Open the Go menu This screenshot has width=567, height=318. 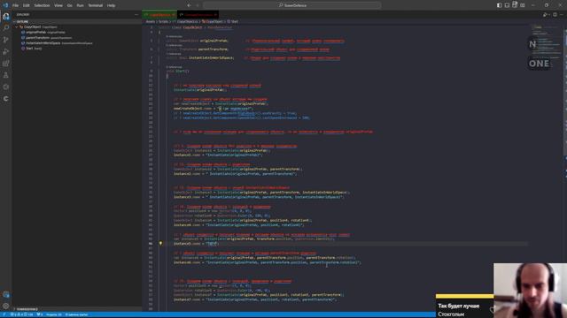pyautogui.click(x=69, y=5)
